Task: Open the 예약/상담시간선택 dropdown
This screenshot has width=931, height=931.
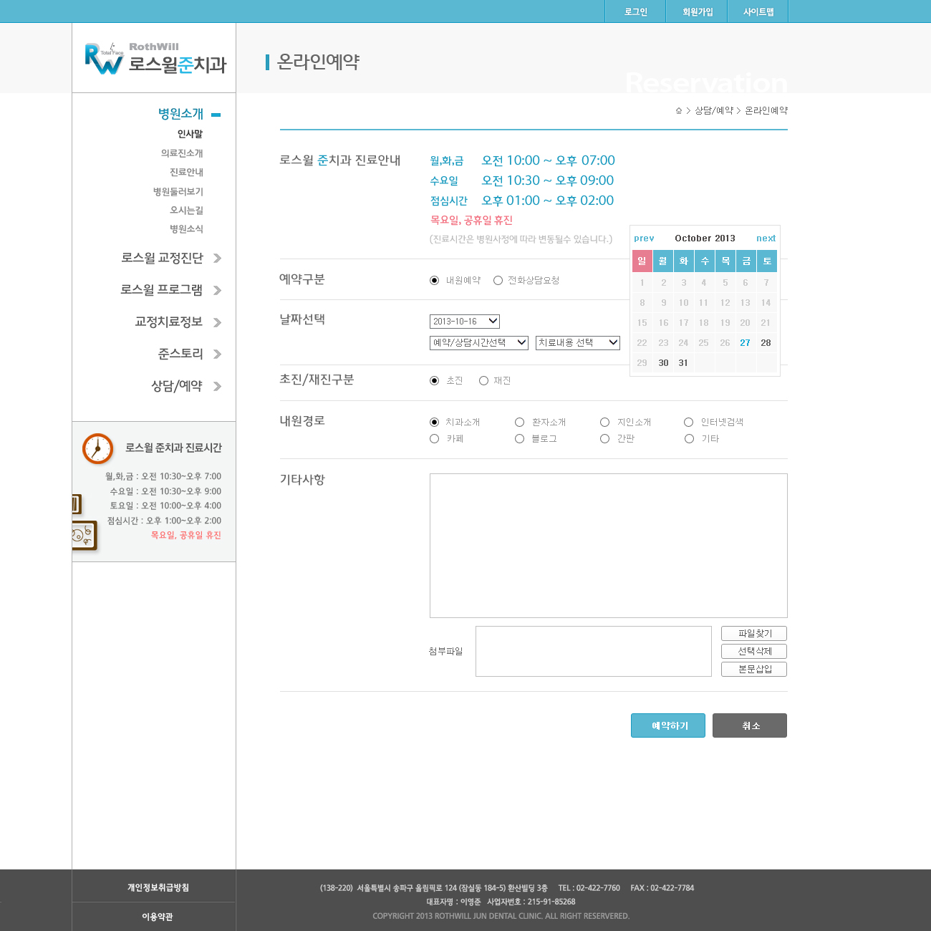Action: pos(478,343)
